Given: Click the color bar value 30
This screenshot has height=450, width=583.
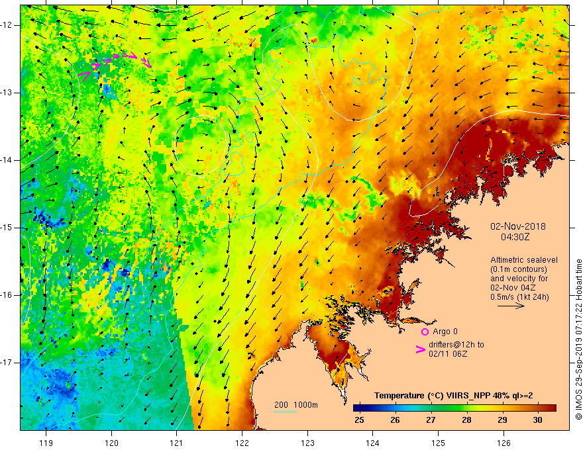Looking at the screenshot, I should (x=538, y=420).
